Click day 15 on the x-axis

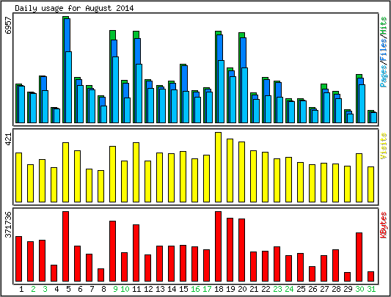point(183,289)
